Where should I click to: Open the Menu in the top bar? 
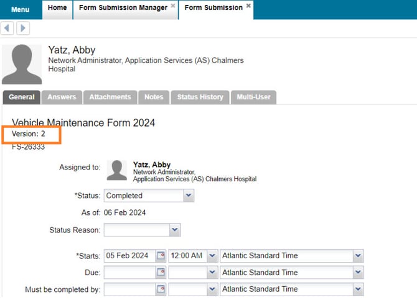pyautogui.click(x=20, y=9)
